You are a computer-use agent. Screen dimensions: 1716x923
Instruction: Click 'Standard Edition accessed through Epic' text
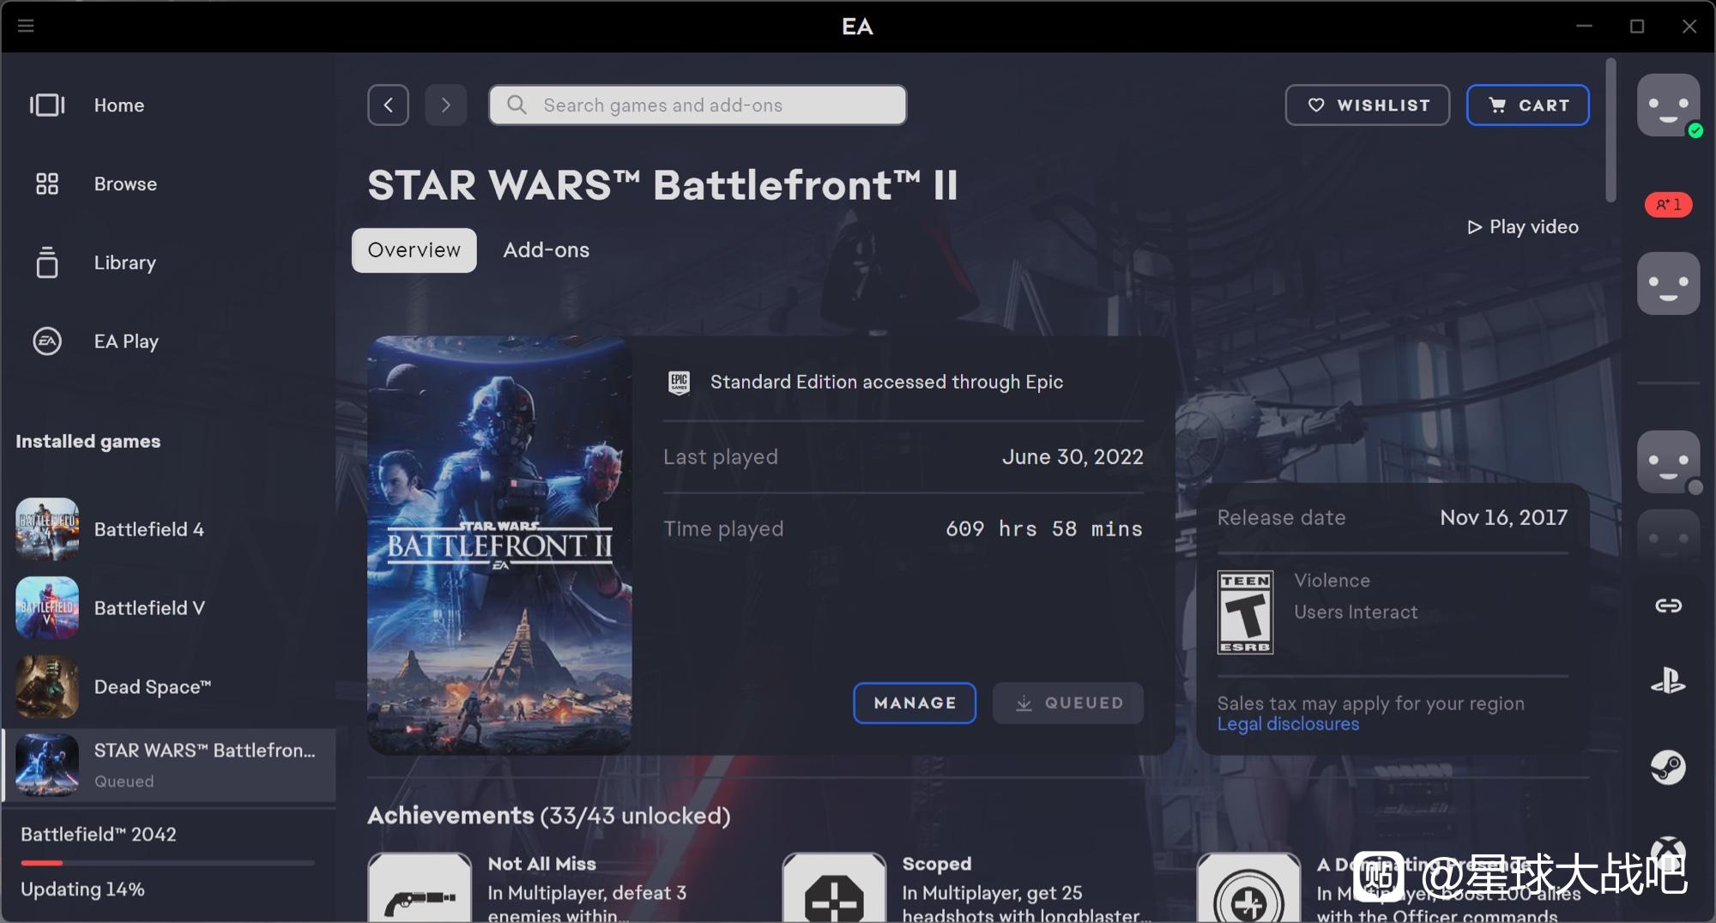pos(886,382)
